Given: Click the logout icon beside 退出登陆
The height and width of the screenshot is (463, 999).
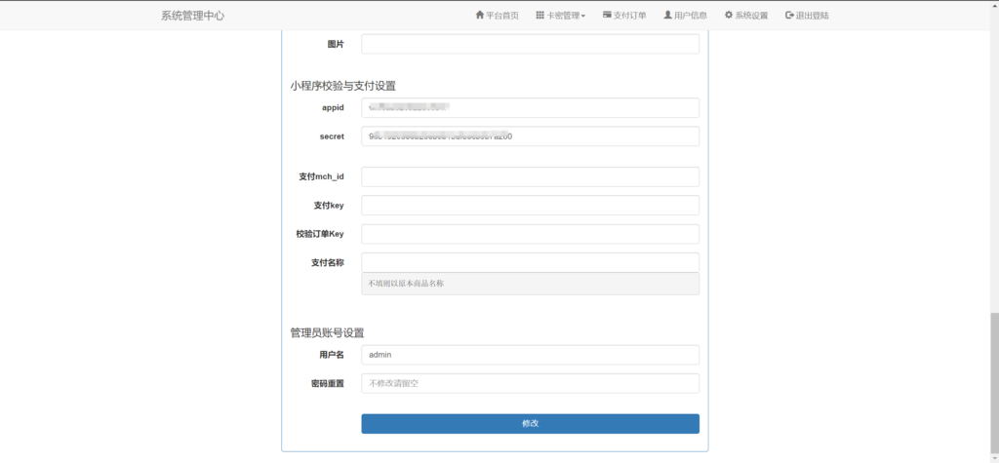Looking at the screenshot, I should click(789, 16).
